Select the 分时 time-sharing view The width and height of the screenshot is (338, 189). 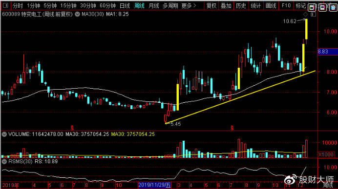[x=18, y=6]
